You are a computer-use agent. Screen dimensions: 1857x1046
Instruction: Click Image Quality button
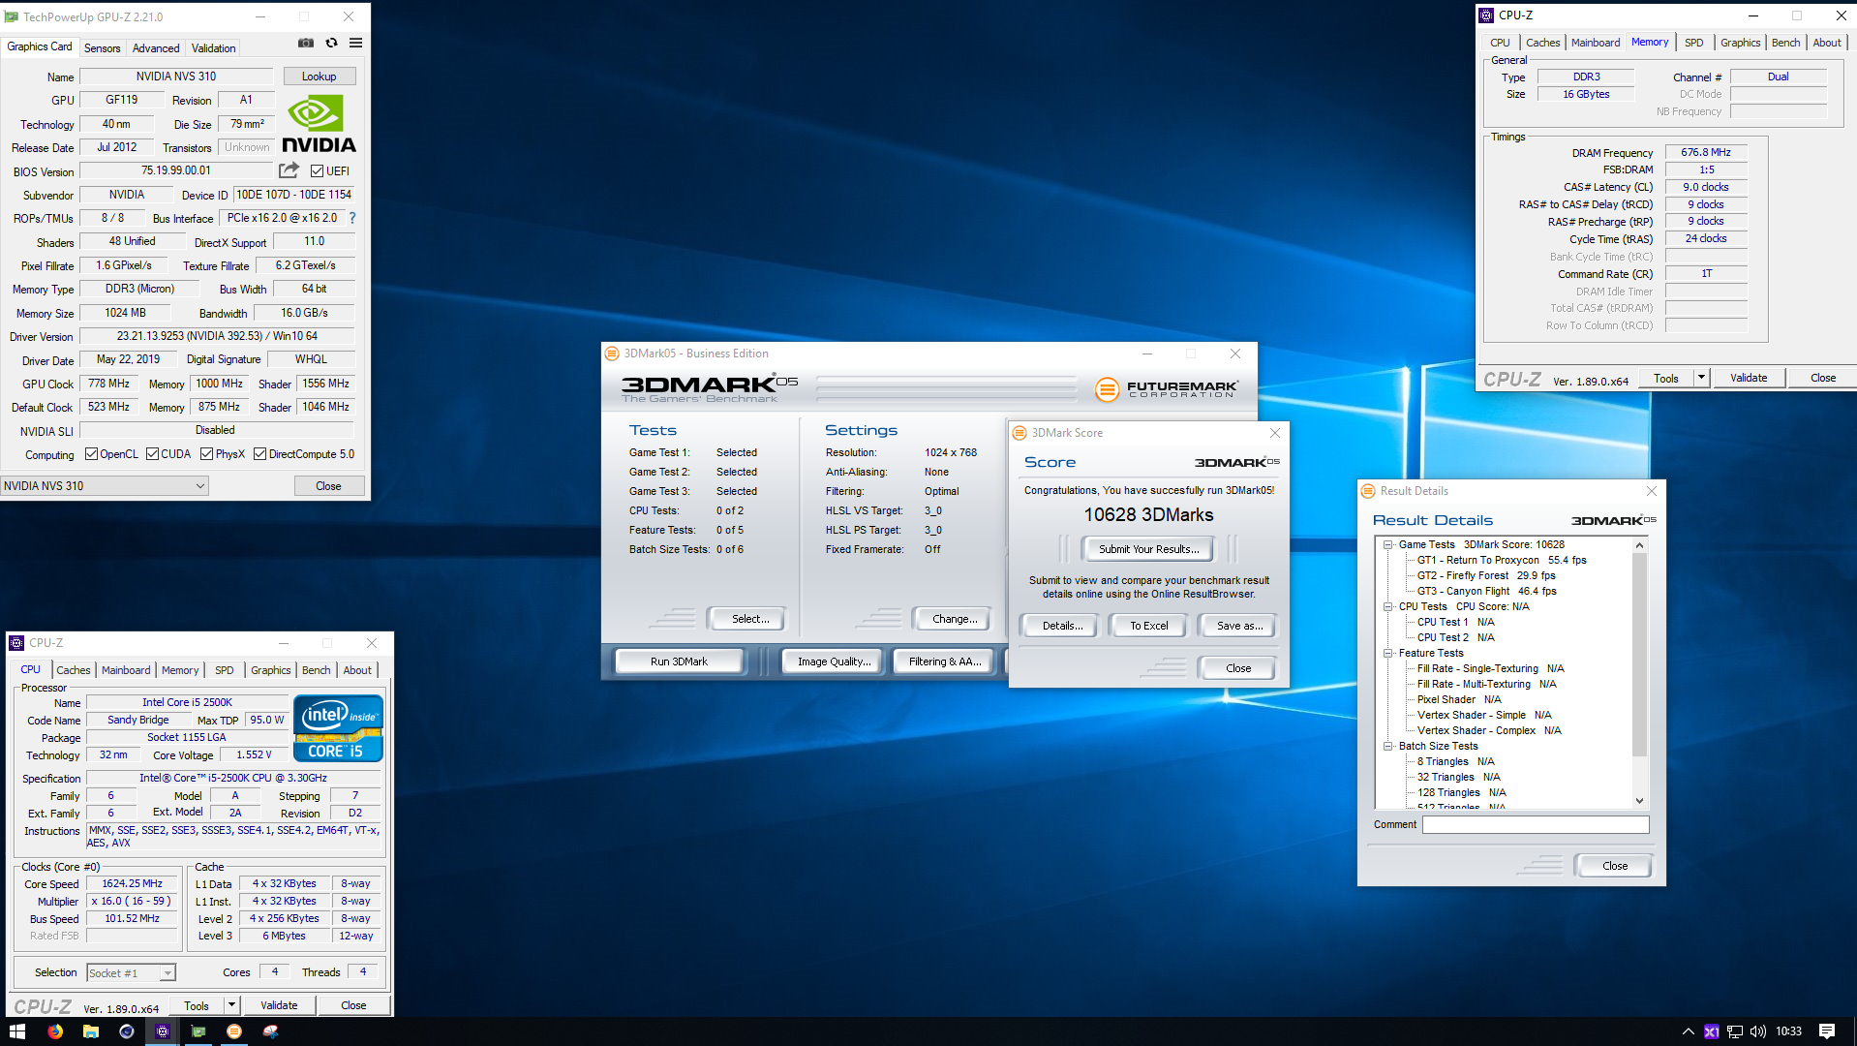[834, 661]
